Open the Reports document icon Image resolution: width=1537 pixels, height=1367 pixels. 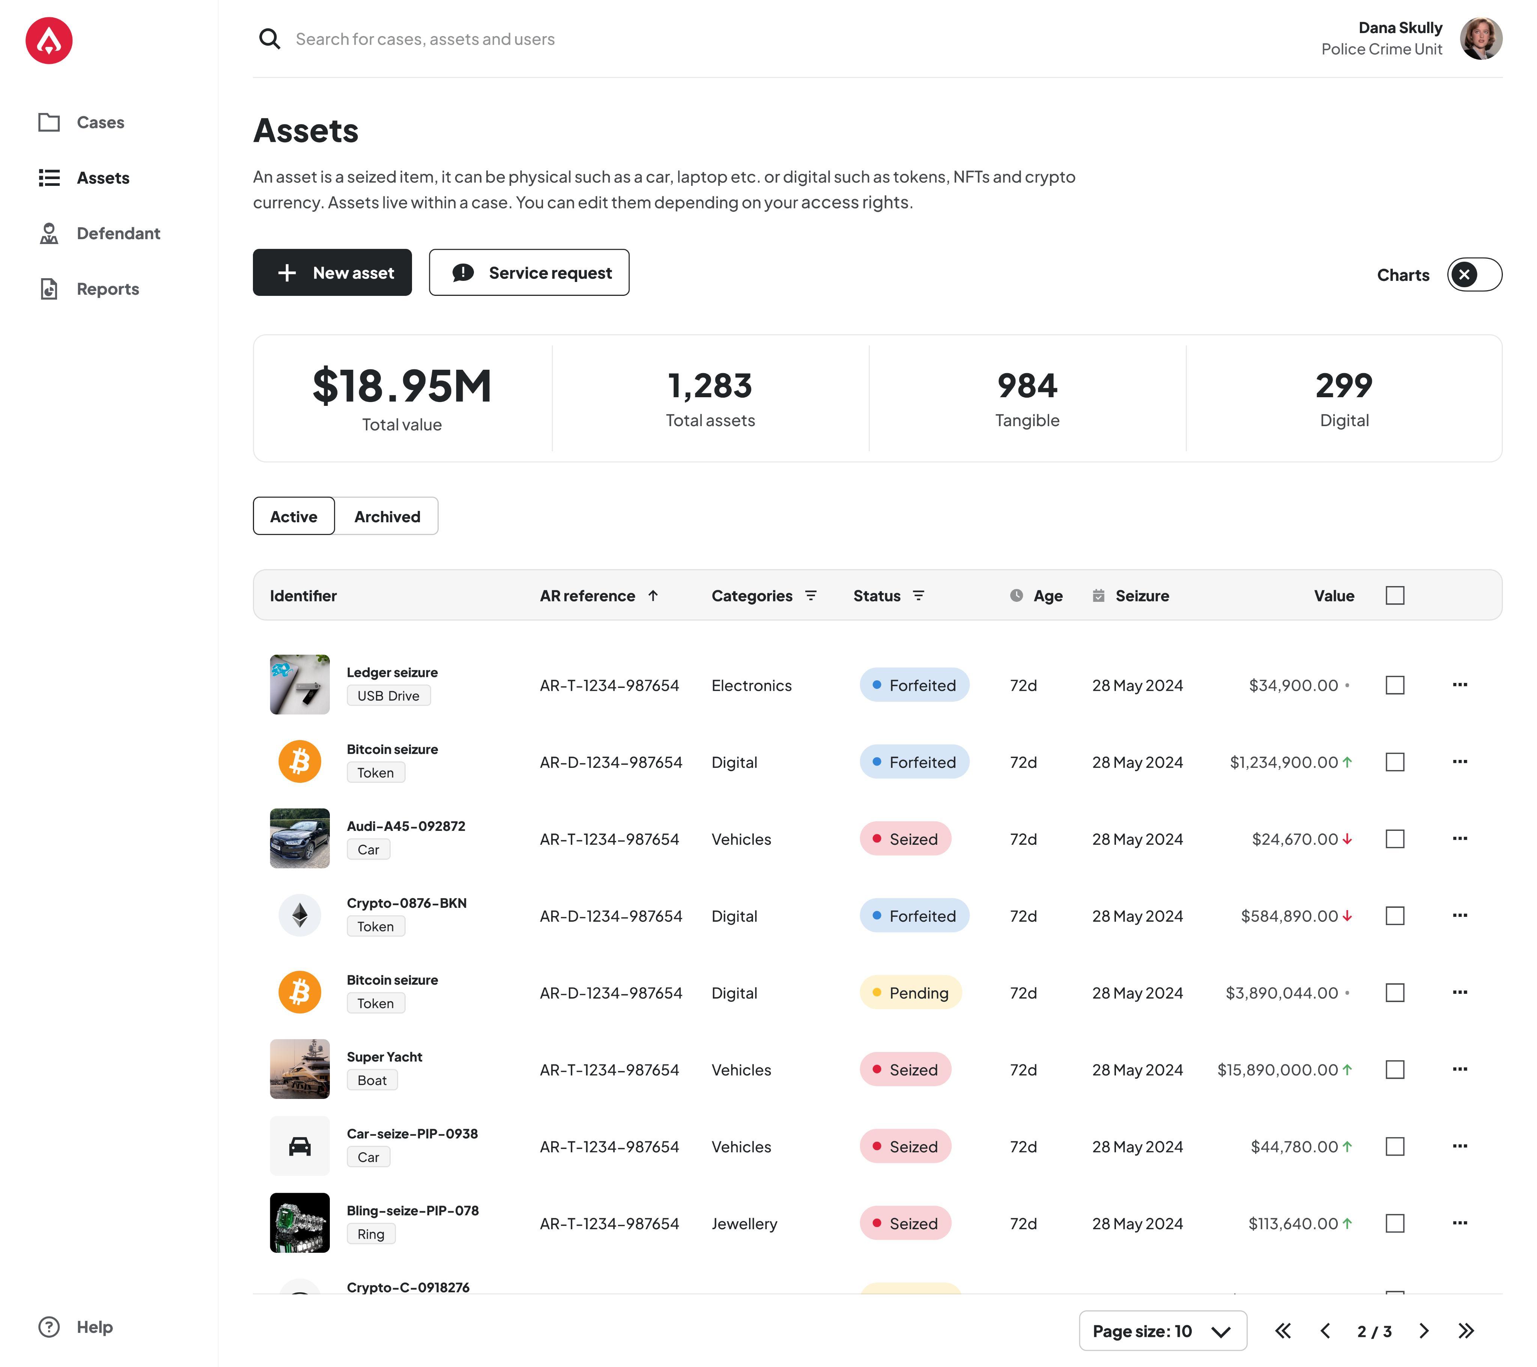point(49,289)
